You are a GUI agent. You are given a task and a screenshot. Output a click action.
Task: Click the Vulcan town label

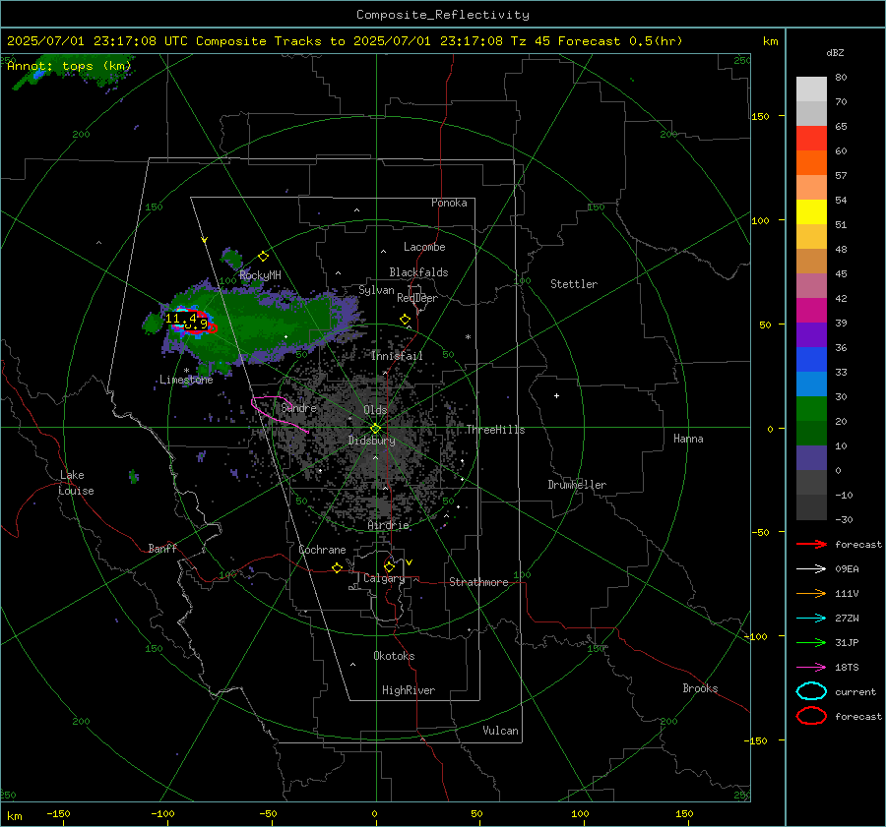point(501,731)
